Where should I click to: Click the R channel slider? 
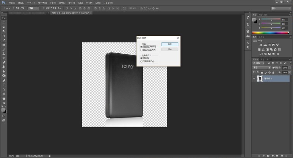[271, 19]
